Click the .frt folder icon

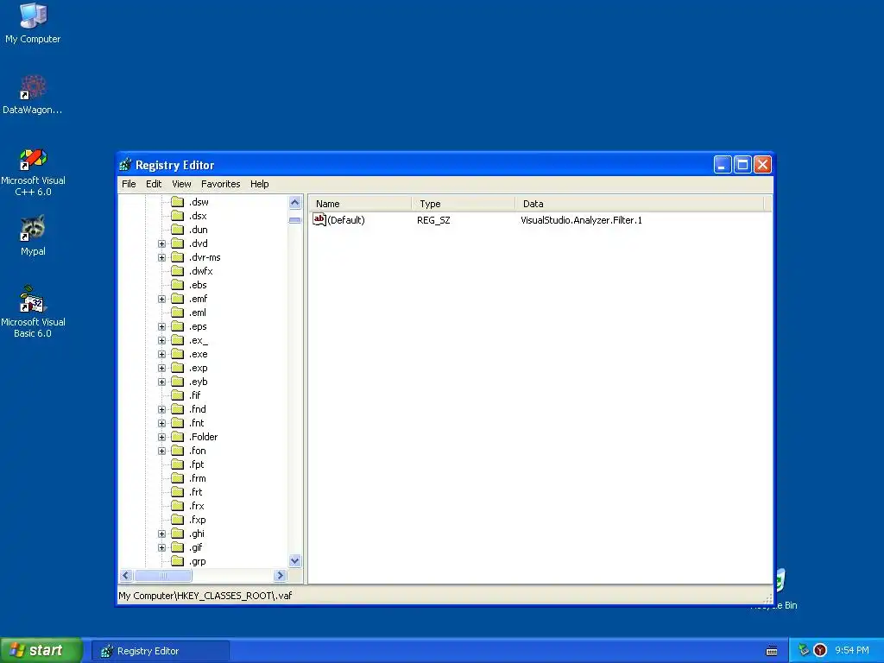(178, 492)
